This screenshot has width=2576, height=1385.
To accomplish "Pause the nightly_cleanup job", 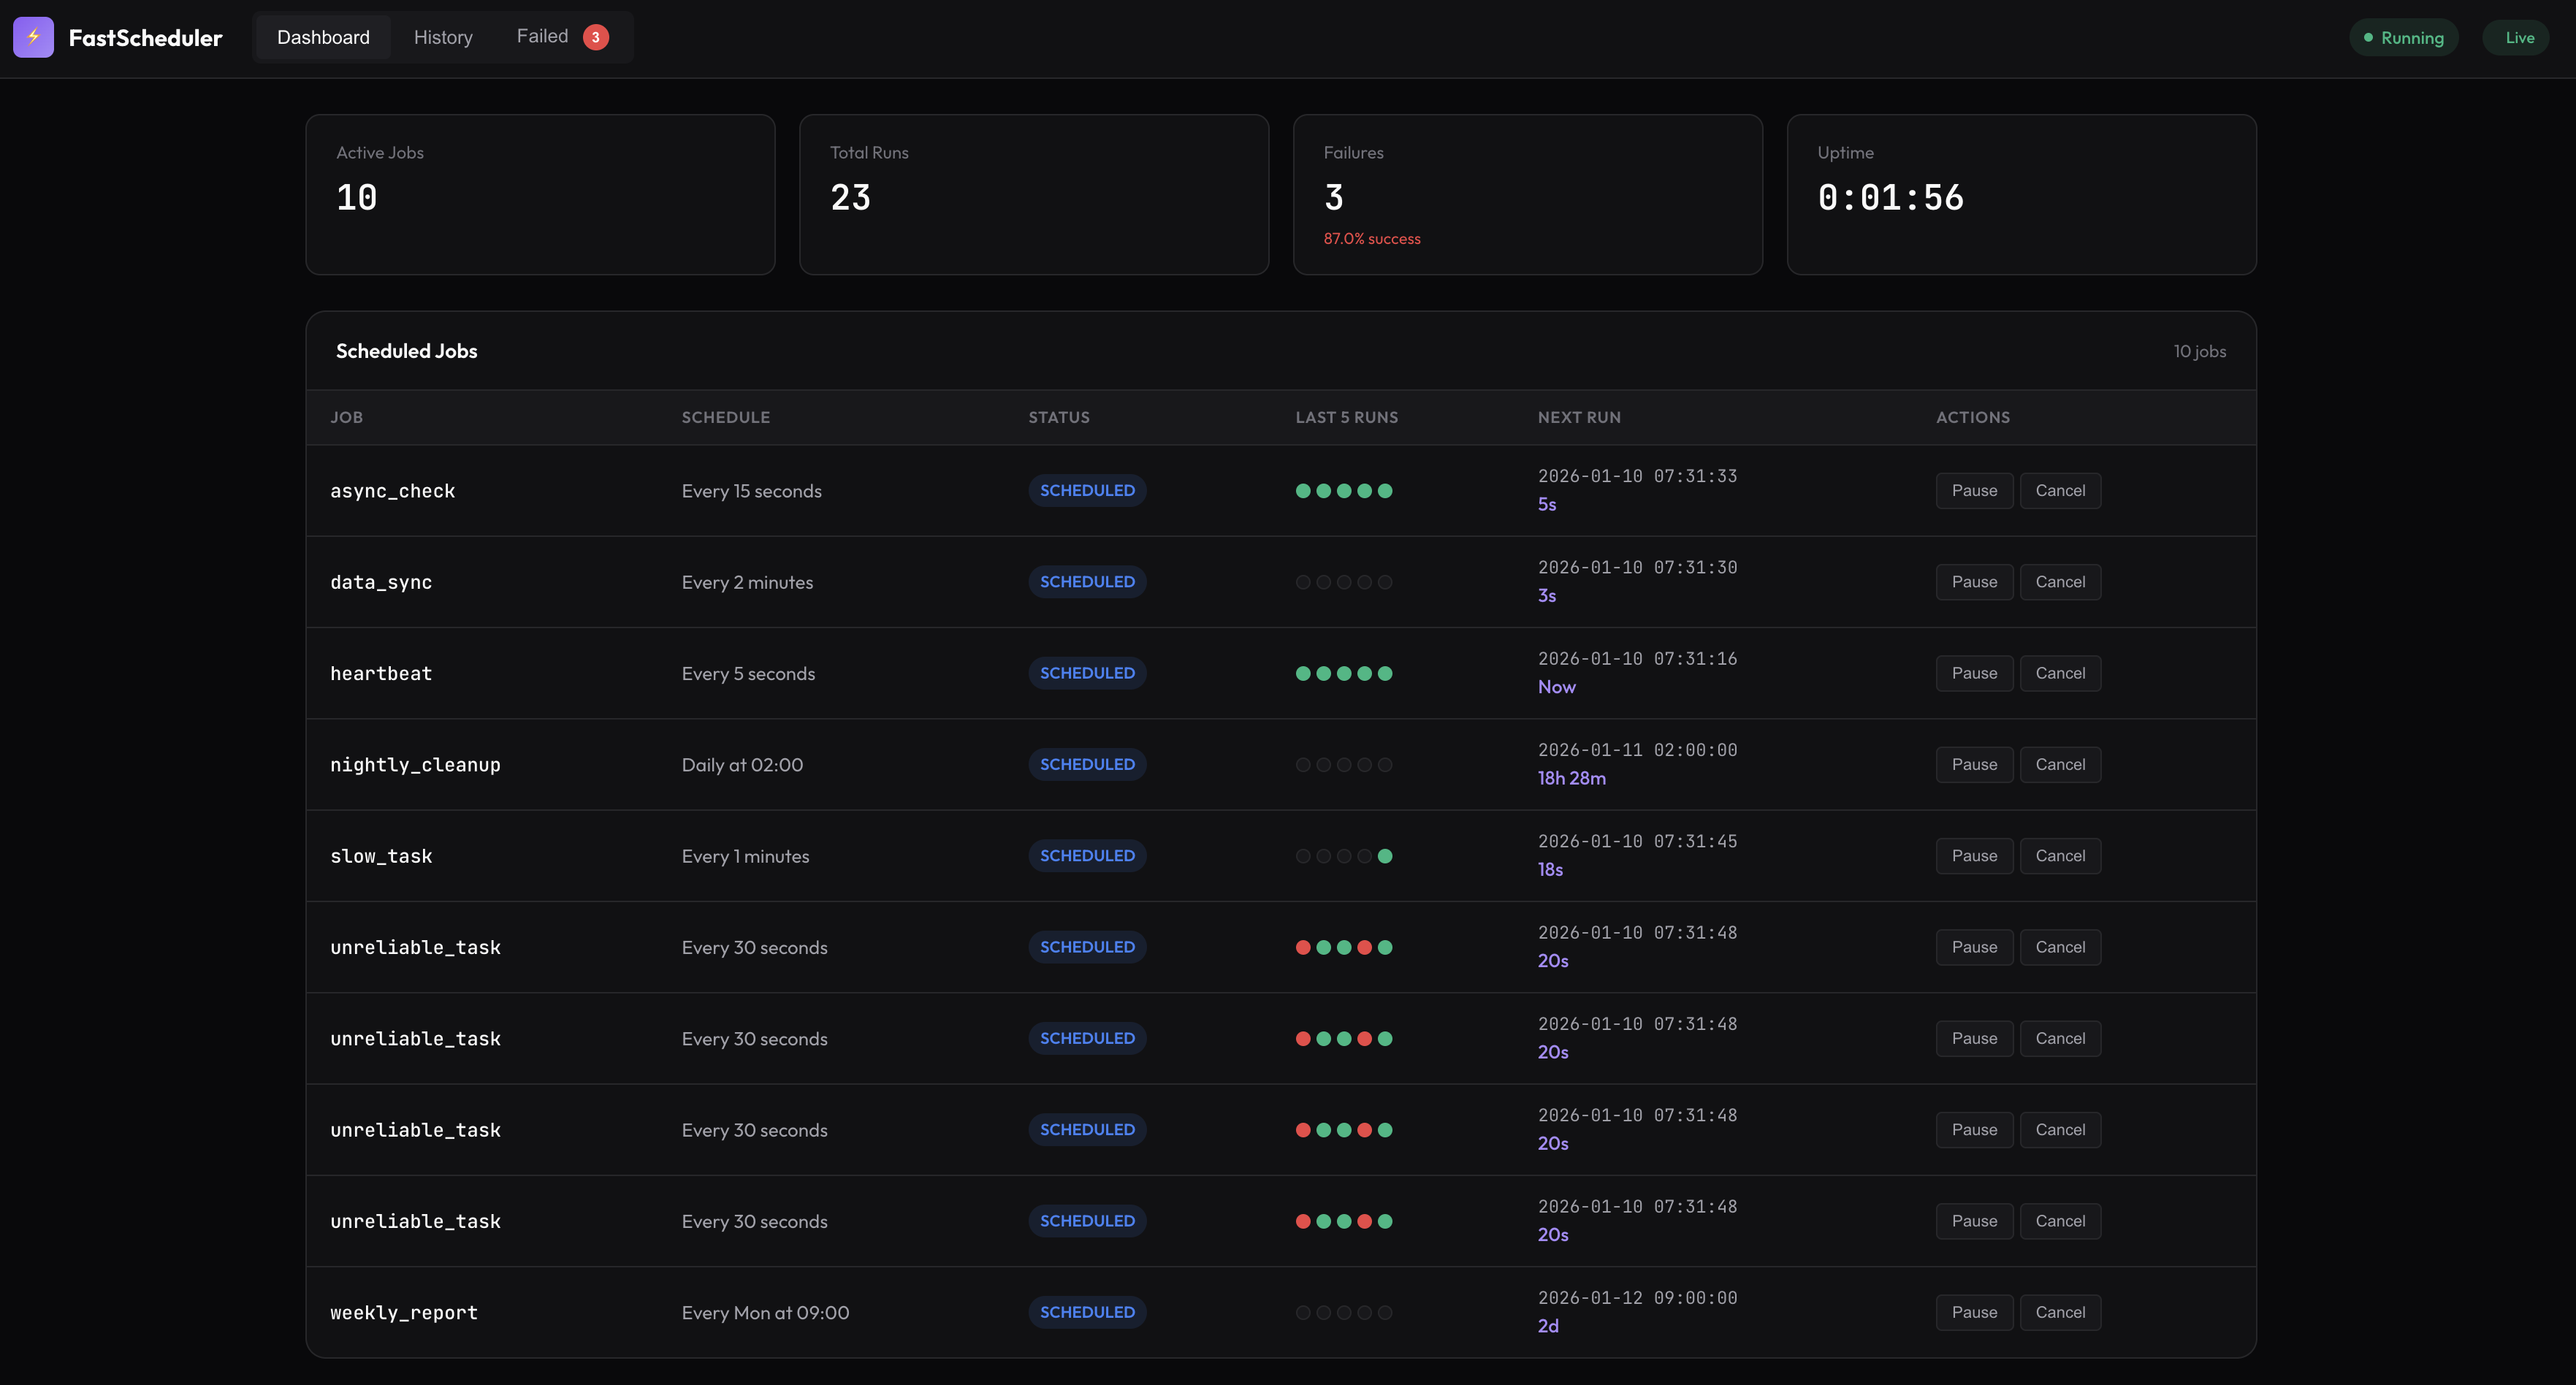I will coord(1973,764).
